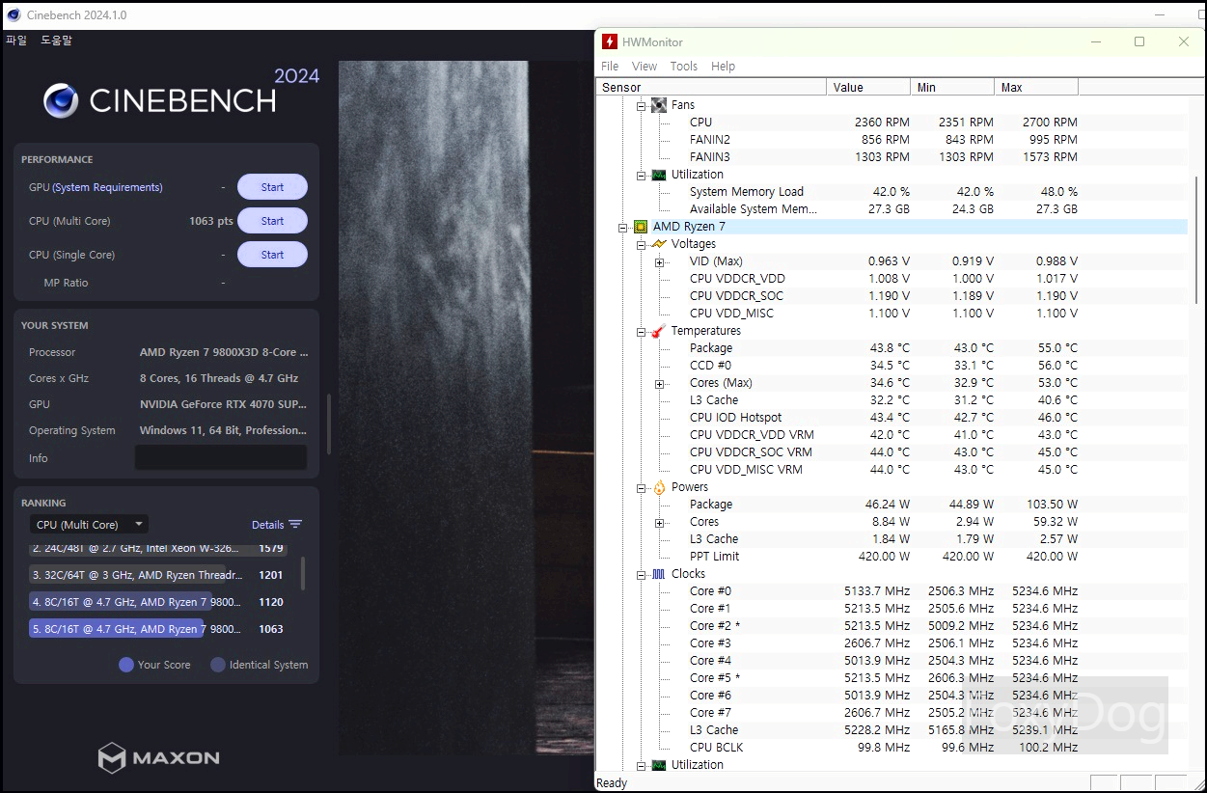Click Details in the Ranking panel
Image resolution: width=1207 pixels, height=793 pixels.
point(267,525)
